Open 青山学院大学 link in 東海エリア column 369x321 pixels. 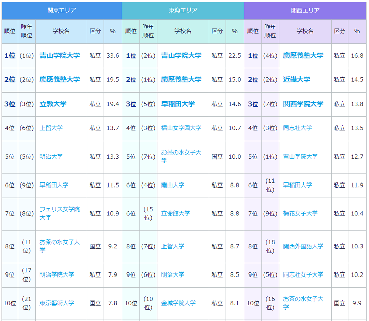pyautogui.click(x=181, y=56)
